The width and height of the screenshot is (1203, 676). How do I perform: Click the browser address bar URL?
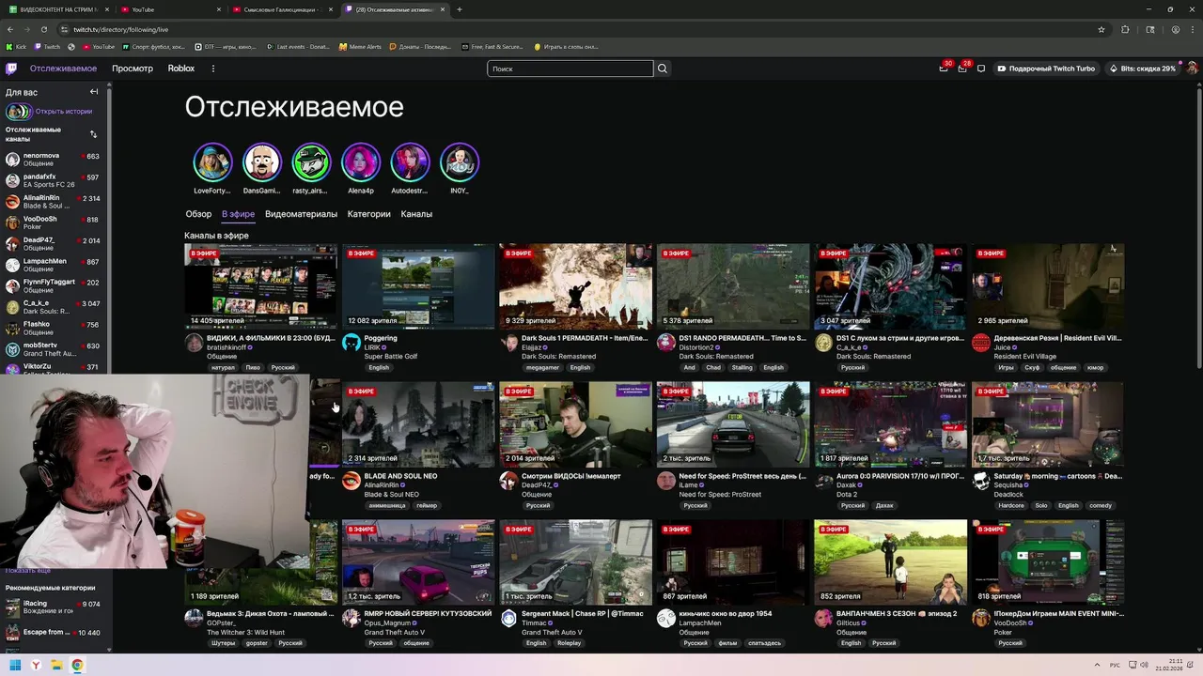coord(121,29)
